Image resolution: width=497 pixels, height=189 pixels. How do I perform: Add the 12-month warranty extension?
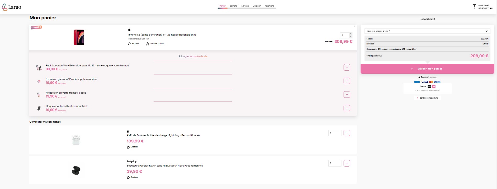tap(347, 81)
